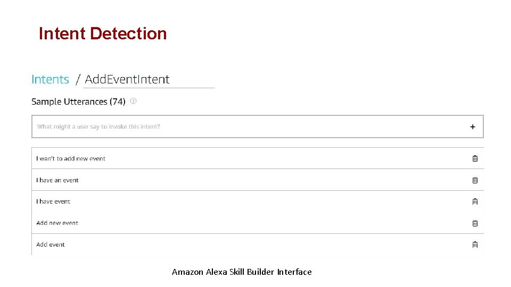Click the plus icon to add utterance
Screen dimensions: 511x287
coord(473,127)
